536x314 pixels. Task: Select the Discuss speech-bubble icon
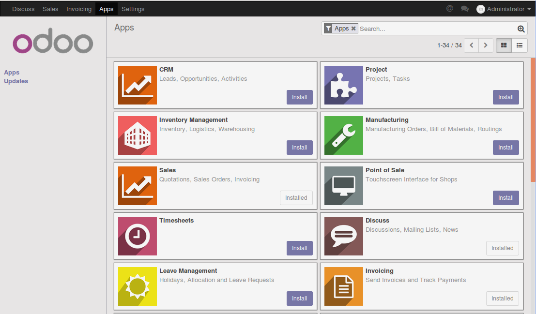tap(344, 236)
